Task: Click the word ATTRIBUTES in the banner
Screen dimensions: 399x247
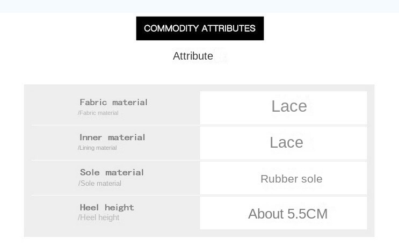Action: [x=228, y=28]
